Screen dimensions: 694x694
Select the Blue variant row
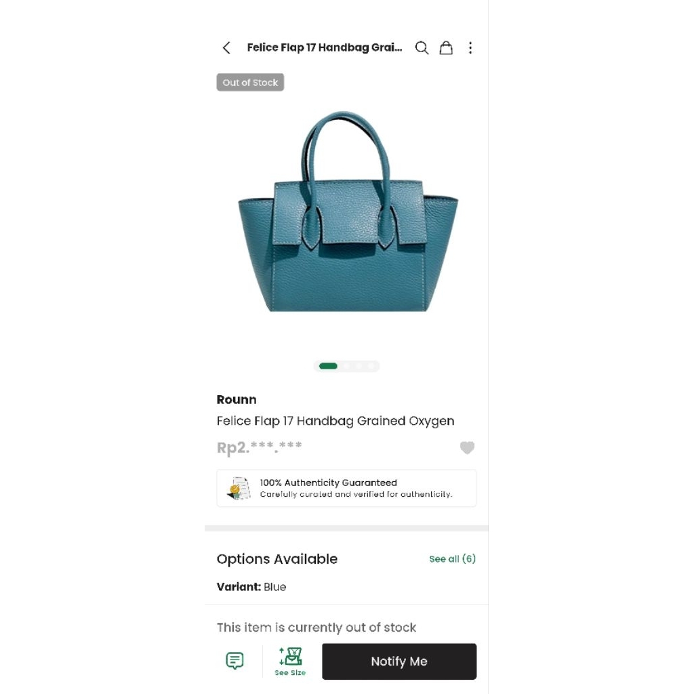click(251, 587)
